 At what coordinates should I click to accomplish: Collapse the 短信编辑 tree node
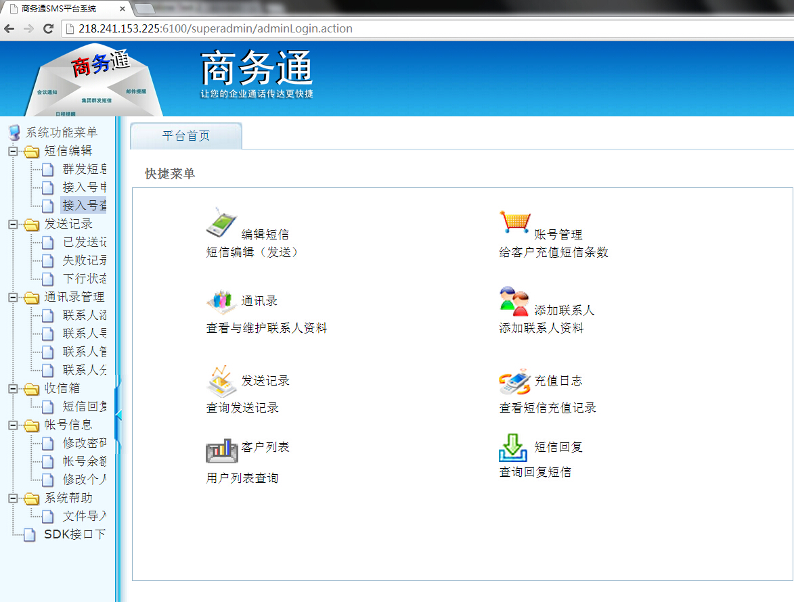click(13, 152)
